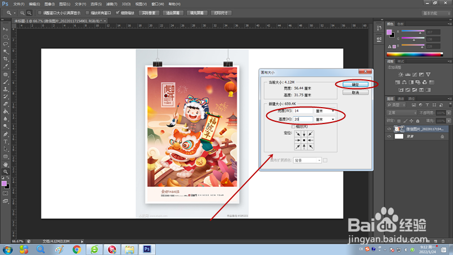
Task: Select the Move tool
Action: tap(6, 29)
